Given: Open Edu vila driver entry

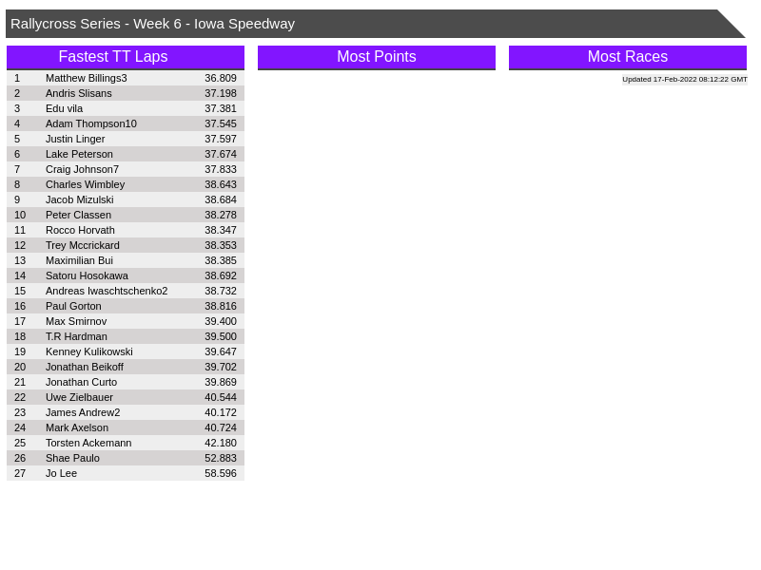Looking at the screenshot, I should point(65,108).
